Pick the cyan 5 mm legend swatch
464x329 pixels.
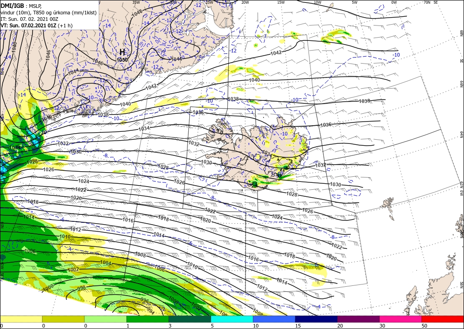(x=232, y=319)
